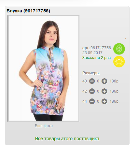Click the green leaf icon
Image resolution: width=139 pixels, height=149 pixels.
119,49
